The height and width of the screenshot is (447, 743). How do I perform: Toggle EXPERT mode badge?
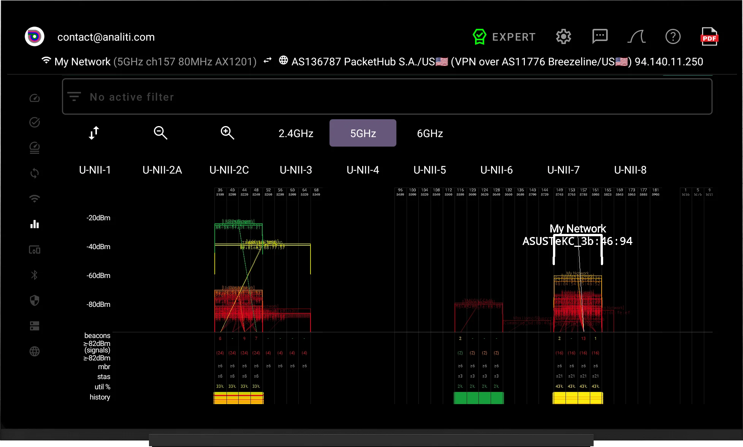[504, 37]
